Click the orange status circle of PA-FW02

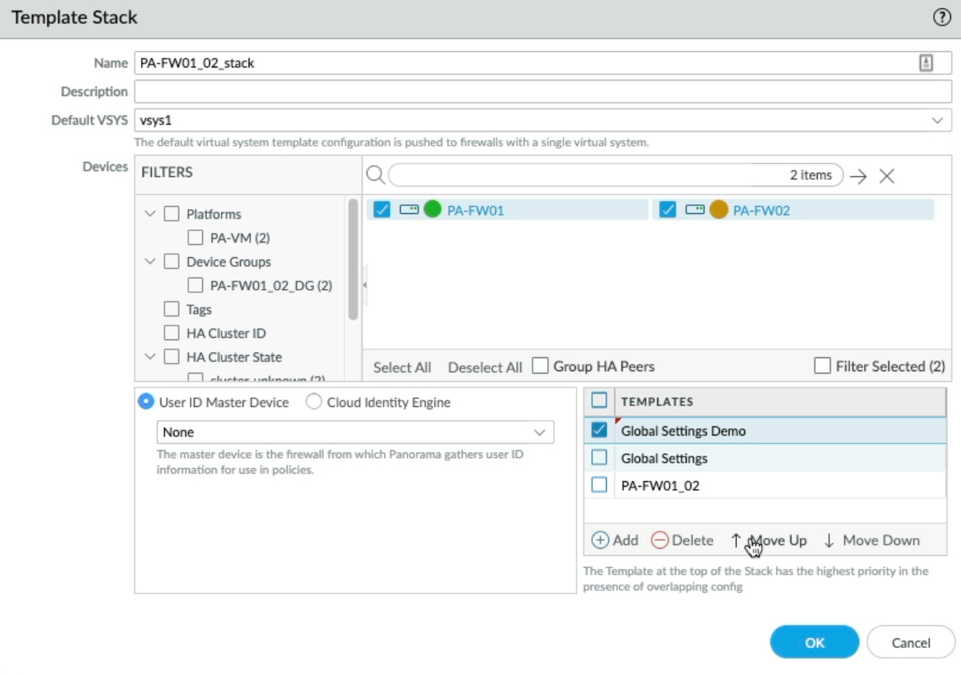point(719,209)
